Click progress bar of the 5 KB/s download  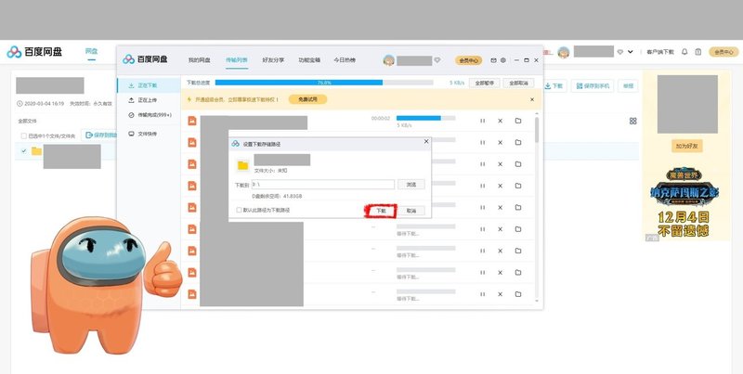pos(426,118)
